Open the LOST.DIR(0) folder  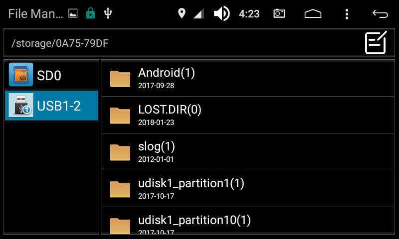[248, 115]
